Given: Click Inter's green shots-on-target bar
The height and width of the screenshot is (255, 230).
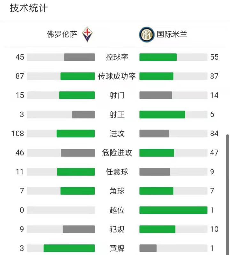Looking at the screenshot, I should [x=162, y=114].
